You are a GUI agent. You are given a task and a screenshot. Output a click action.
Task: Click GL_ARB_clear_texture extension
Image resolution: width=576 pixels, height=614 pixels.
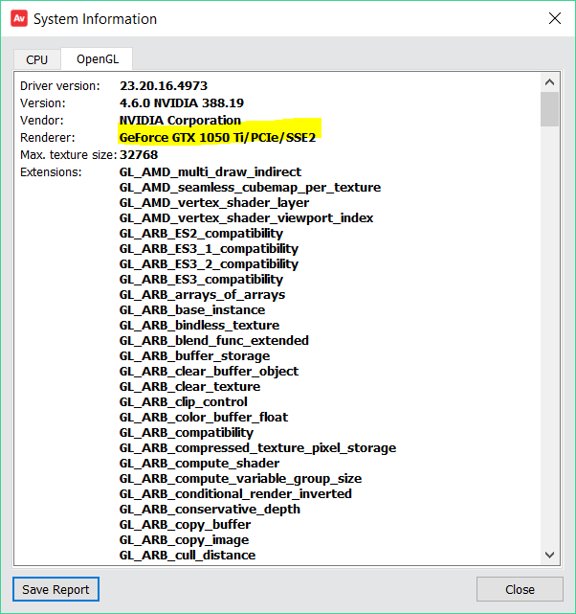pyautogui.click(x=189, y=386)
